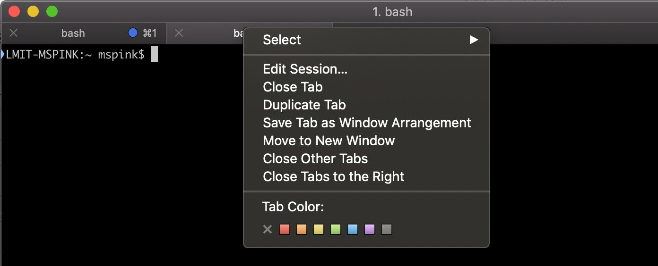This screenshot has height=266, width=658.
Task: Switch to the first bash tab
Action: coord(73,33)
